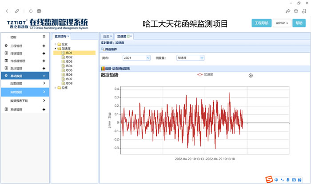Viewport: 311px width, 184px height.
Task: Open the admin user dropdown
Action: click(282, 23)
